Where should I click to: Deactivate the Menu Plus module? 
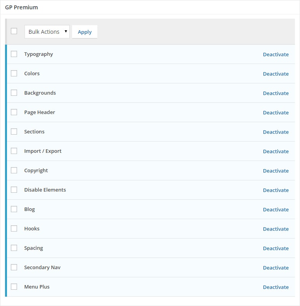coord(276,287)
